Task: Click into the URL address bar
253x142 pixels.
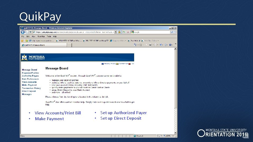Action: pyautogui.click(x=75, y=32)
